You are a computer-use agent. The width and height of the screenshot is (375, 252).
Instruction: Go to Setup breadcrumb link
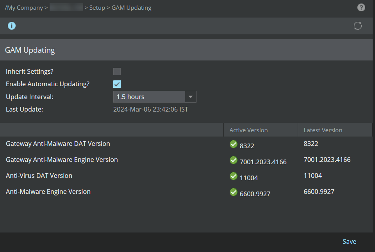pyautogui.click(x=97, y=8)
